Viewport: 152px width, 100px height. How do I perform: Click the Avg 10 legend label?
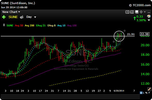(x=61, y=26)
